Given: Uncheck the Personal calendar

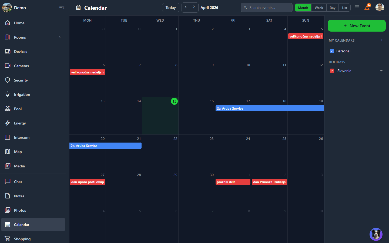Looking at the screenshot, I should [332, 51].
